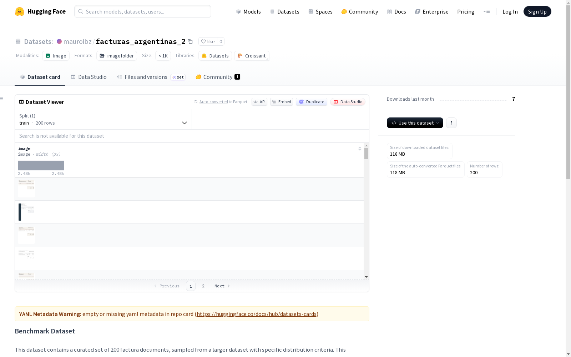Open the Datasets page
The height and width of the screenshot is (357, 571).
click(x=284, y=11)
